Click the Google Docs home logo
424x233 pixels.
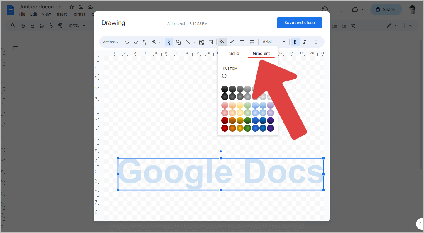11,10
